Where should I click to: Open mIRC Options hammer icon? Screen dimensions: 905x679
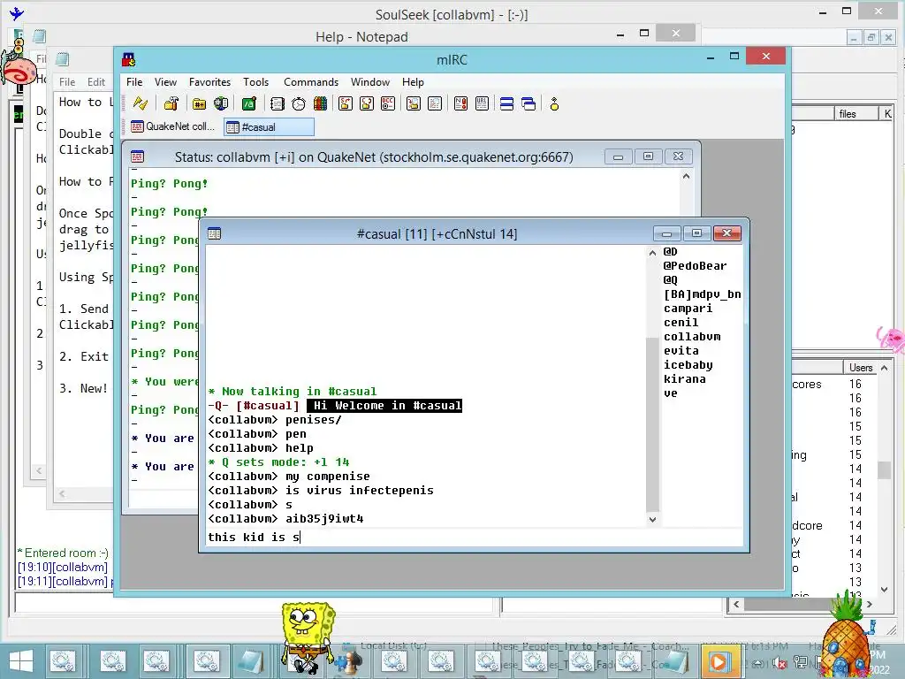[171, 104]
